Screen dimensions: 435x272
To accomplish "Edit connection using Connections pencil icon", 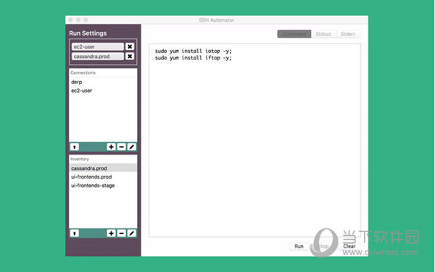I will click(x=132, y=147).
